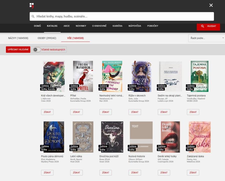Open cover of Divočina pod kůží
The height and width of the screenshot is (181, 225).
click(x=112, y=137)
